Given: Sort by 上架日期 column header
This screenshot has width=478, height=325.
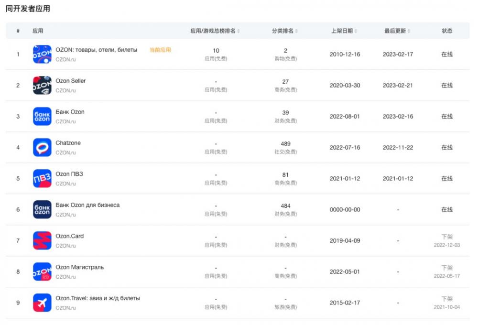Looking at the screenshot, I should 344,31.
